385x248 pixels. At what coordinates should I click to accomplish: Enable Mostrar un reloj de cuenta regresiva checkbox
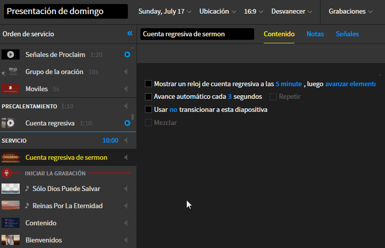tap(148, 84)
